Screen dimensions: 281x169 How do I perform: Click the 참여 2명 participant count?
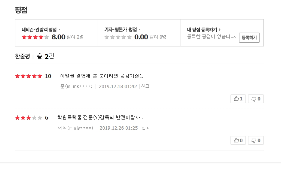click(75, 37)
